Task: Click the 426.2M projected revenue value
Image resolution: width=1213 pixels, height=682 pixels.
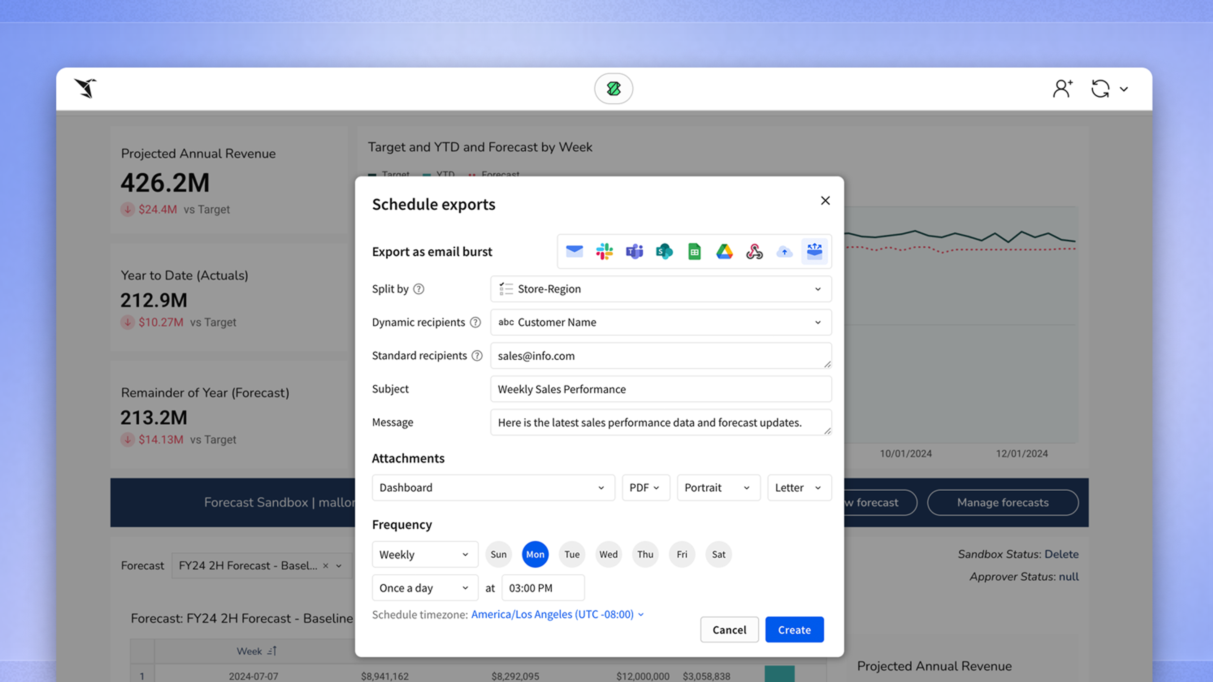Action: (165, 182)
